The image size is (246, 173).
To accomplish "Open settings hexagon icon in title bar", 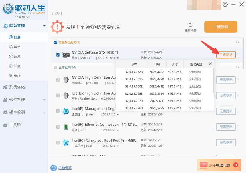I will pyautogui.click(x=224, y=4).
